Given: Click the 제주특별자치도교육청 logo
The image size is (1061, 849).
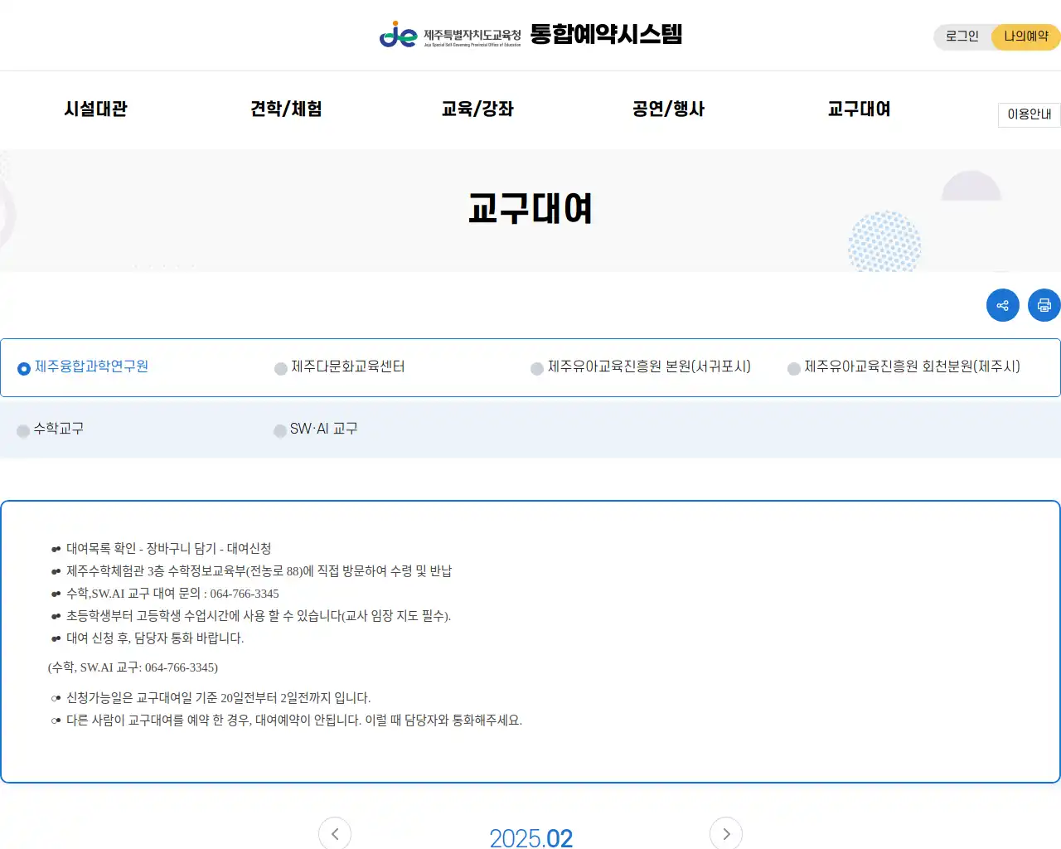Looking at the screenshot, I should pos(450,35).
